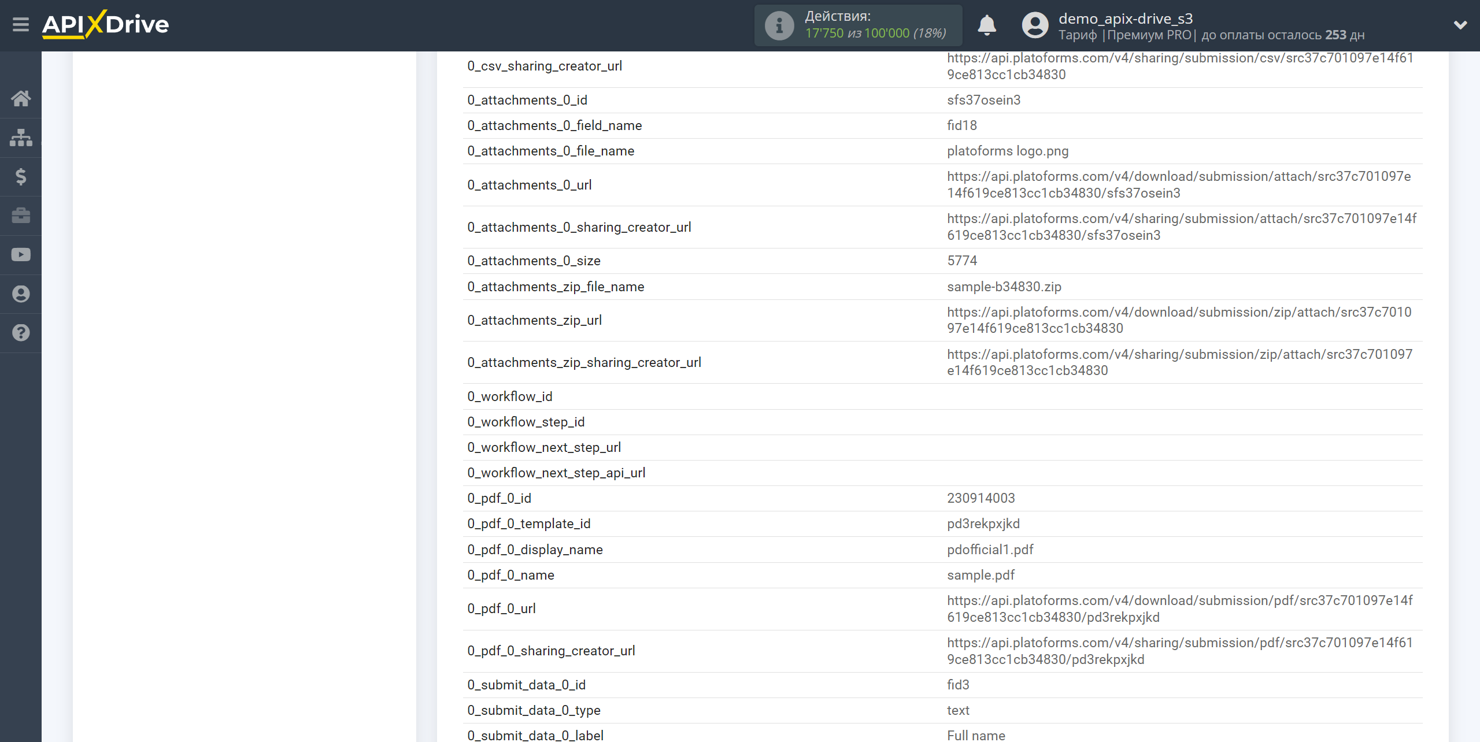Select the 0_pdf_0_id label
The height and width of the screenshot is (742, 1480).
pos(499,498)
